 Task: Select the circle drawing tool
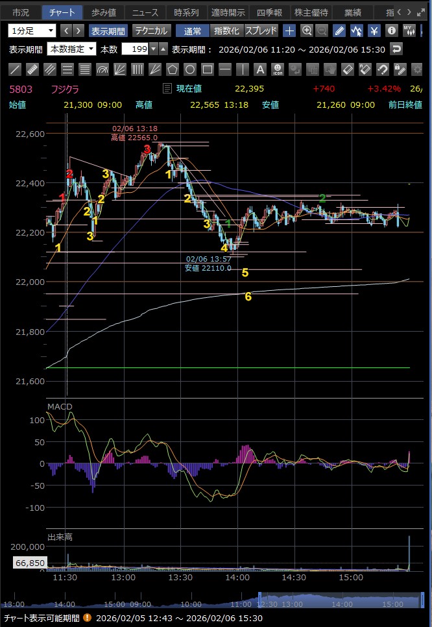(190, 69)
